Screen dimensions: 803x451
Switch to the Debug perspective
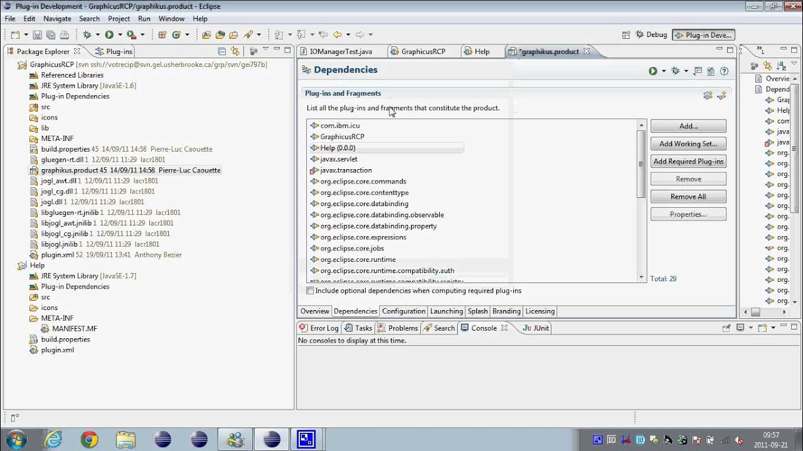click(651, 35)
